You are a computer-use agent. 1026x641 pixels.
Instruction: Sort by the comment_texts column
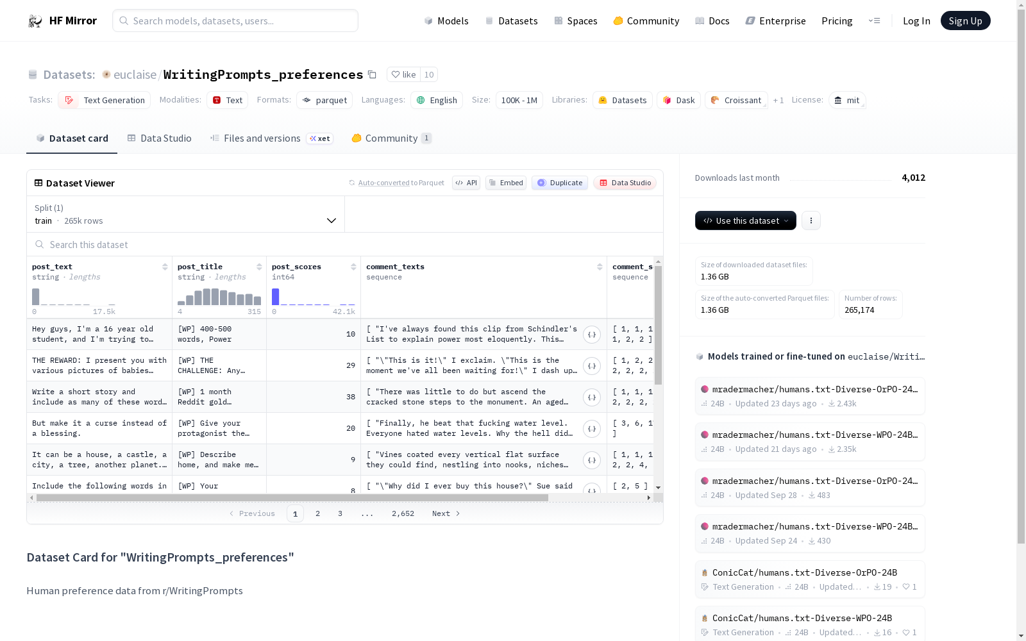pos(600,267)
